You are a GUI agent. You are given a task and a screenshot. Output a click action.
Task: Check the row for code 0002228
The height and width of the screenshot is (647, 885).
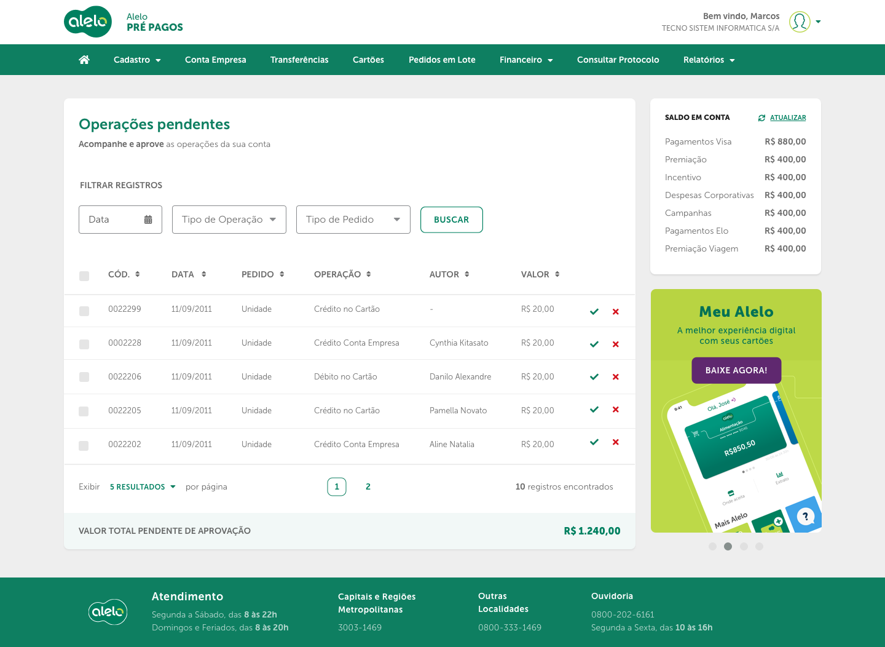(84, 344)
